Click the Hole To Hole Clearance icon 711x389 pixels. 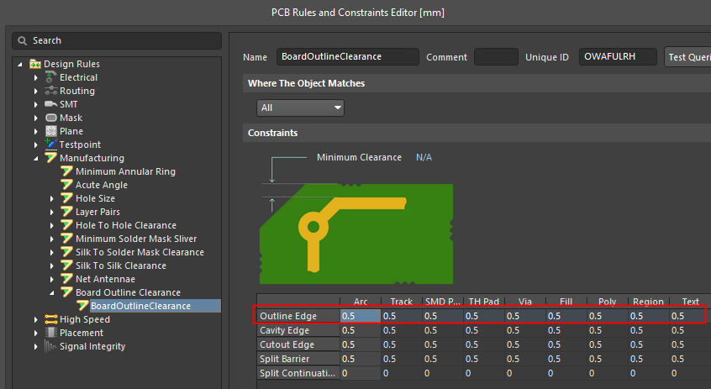(x=67, y=225)
